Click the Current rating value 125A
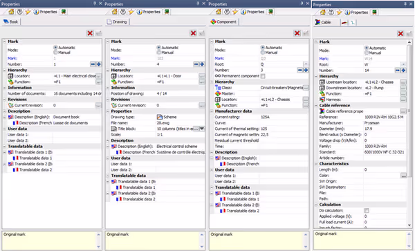Screen dimensions: 415x251 [265, 117]
